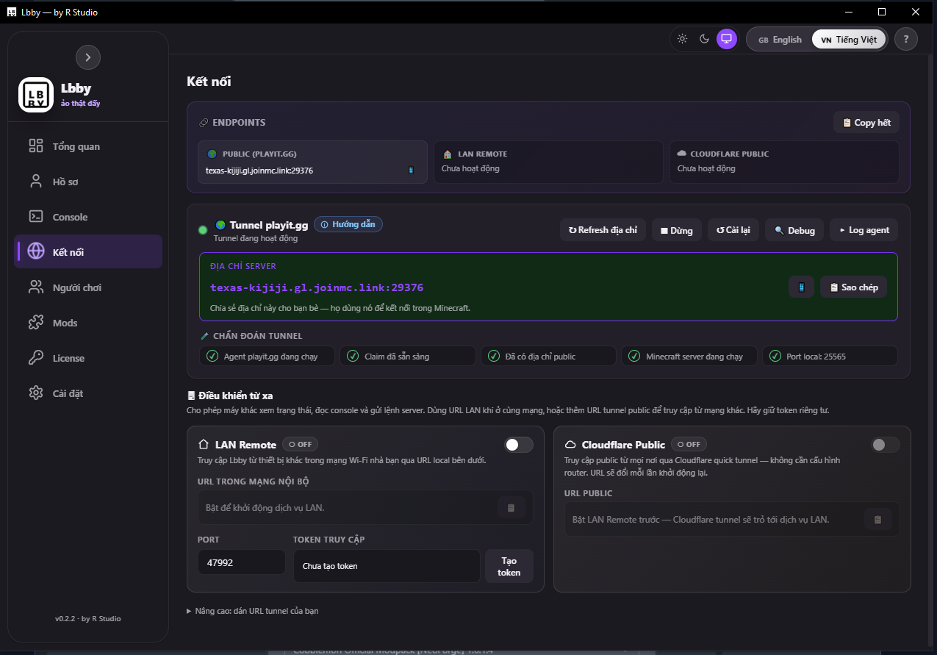Click the Cloudflare Public OFF badge

coord(689,445)
